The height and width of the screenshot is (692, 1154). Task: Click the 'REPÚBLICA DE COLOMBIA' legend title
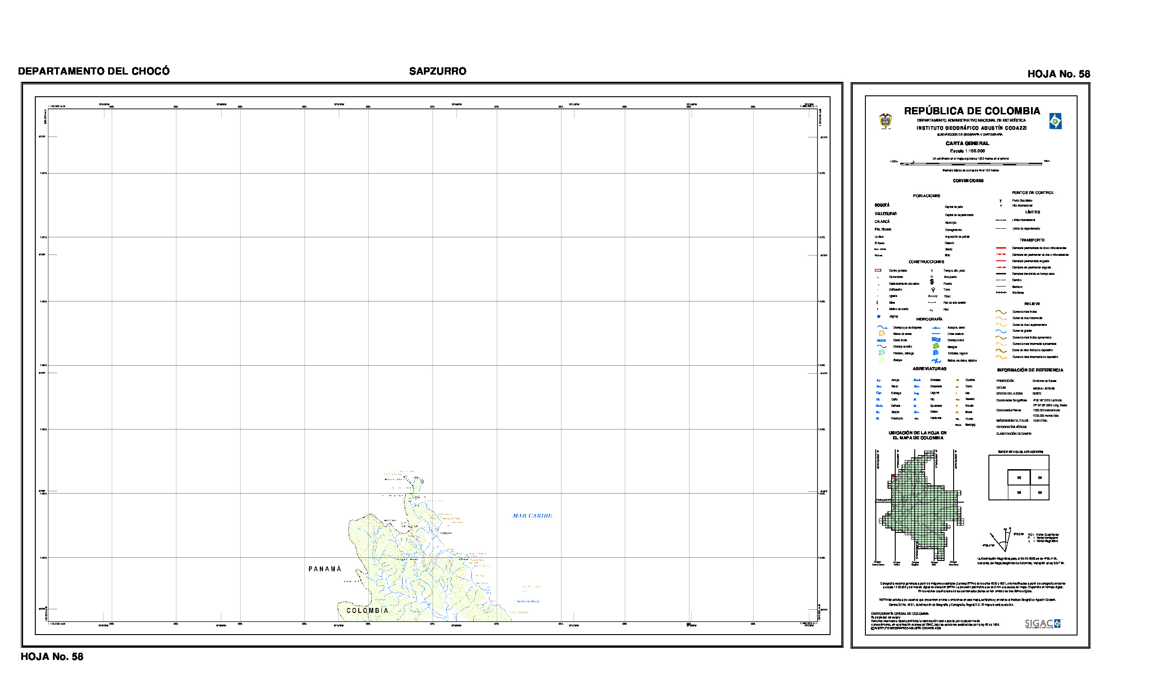[972, 111]
